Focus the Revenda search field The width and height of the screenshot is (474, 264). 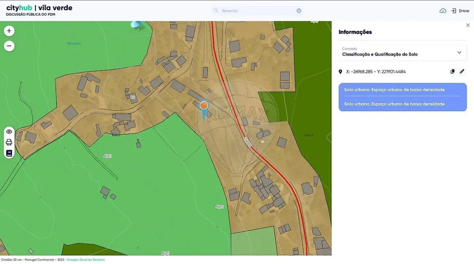click(258, 11)
